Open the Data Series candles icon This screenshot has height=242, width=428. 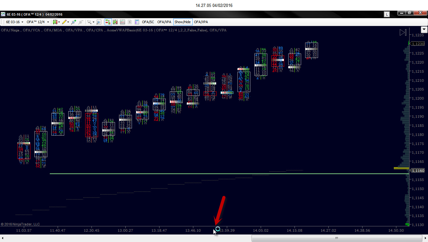[x=115, y=22]
